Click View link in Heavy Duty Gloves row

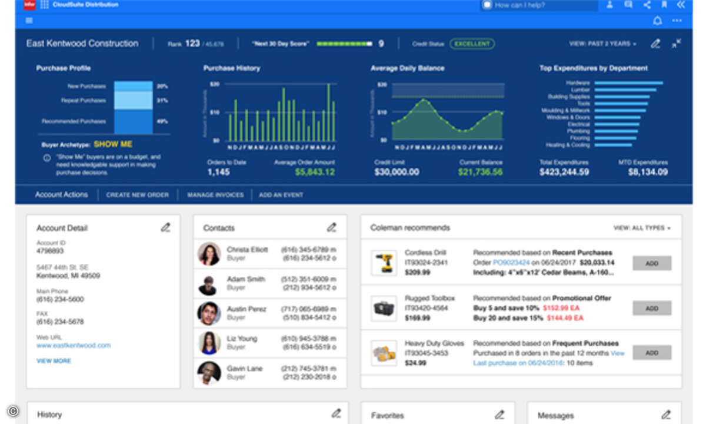coord(617,353)
